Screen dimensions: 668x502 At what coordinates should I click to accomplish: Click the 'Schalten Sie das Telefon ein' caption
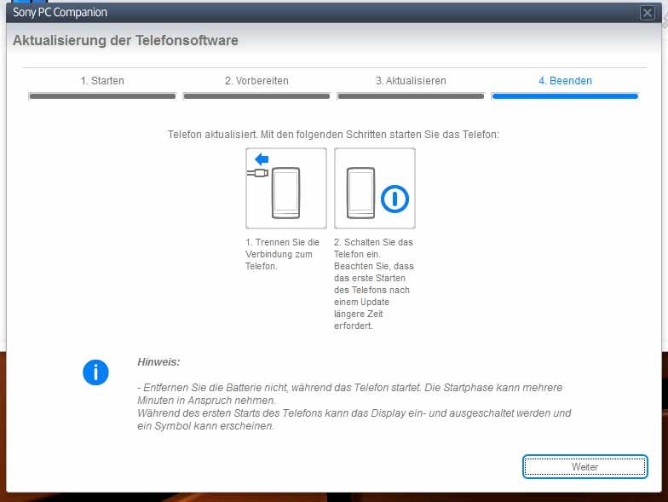pos(373,284)
